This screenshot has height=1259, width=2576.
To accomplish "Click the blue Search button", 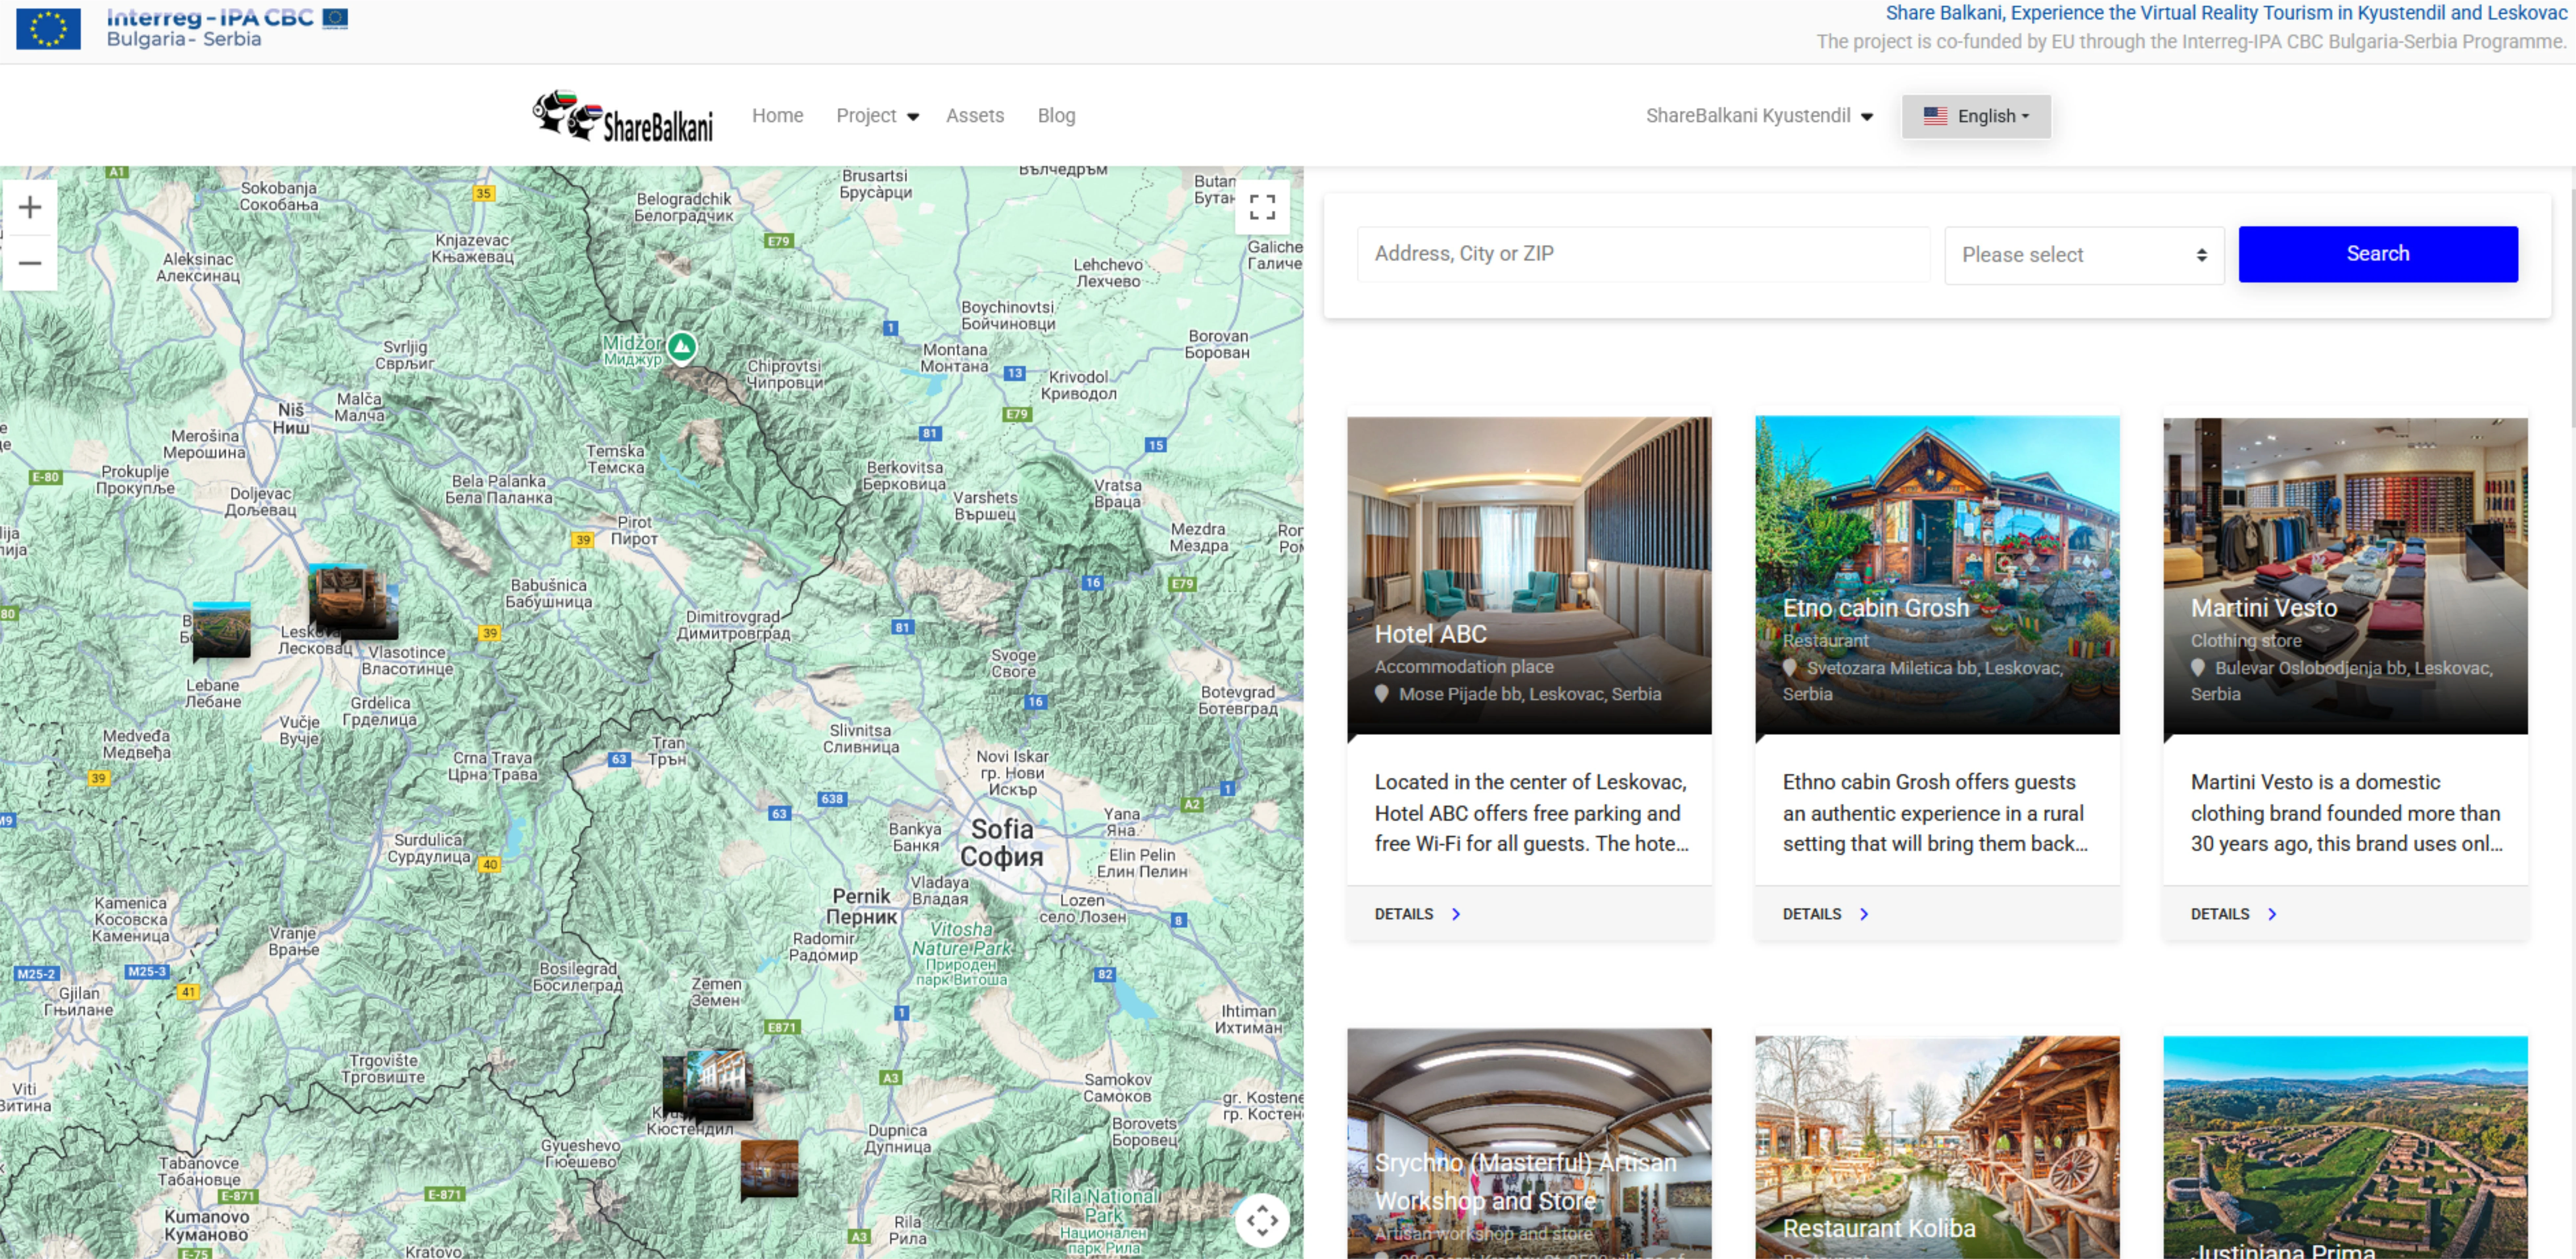I will pyautogui.click(x=2378, y=254).
